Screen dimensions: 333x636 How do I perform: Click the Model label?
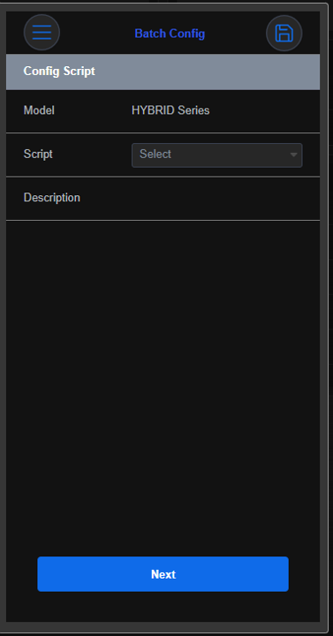[39, 110]
